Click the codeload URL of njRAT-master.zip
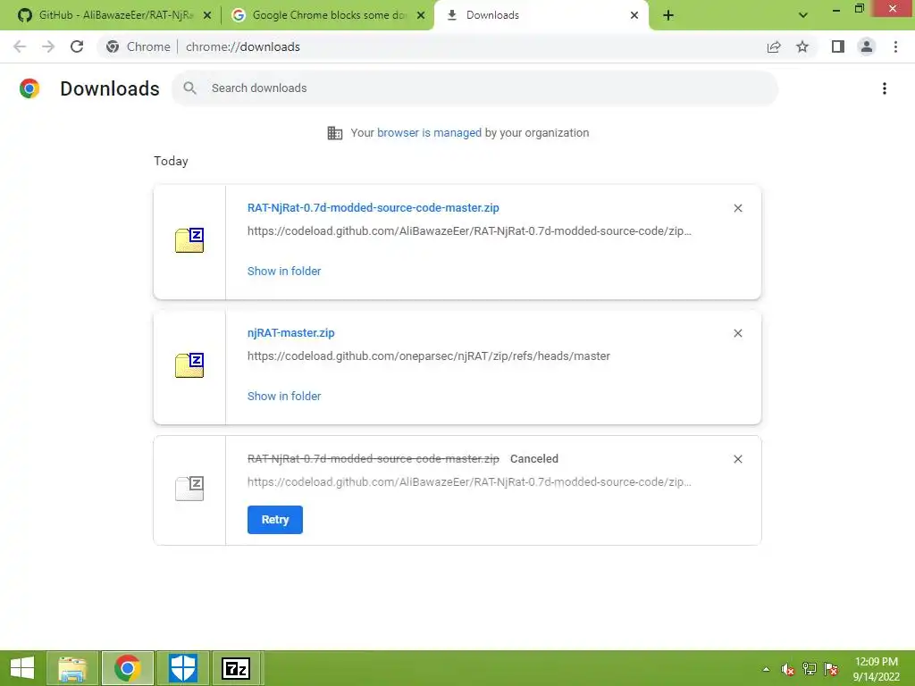Screen dimensions: 915x686 point(428,356)
